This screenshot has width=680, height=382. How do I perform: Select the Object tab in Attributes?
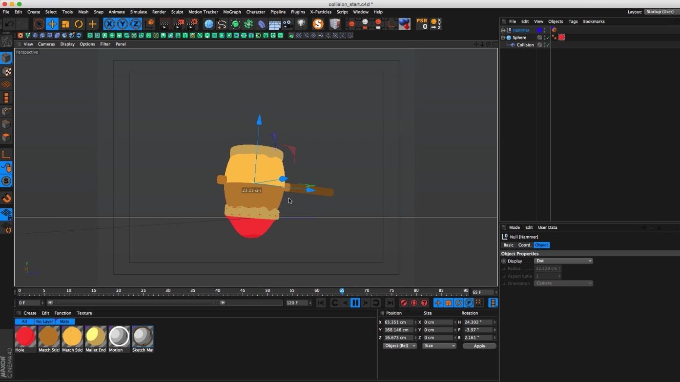pos(541,245)
